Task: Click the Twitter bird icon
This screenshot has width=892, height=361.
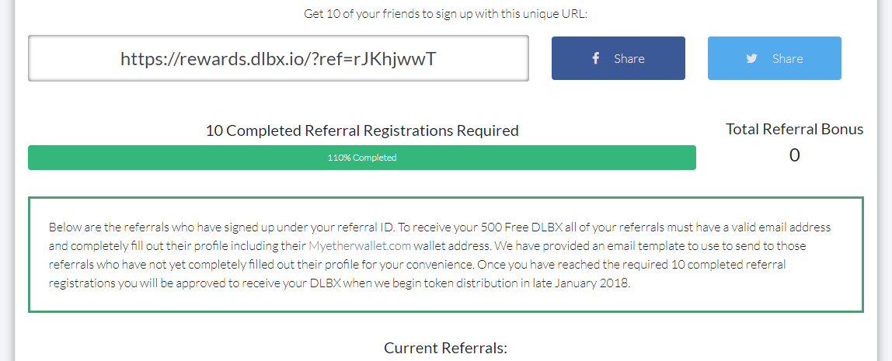Action: (751, 58)
